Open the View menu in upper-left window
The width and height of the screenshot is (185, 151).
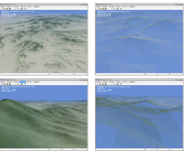pyautogui.click(x=29, y=7)
